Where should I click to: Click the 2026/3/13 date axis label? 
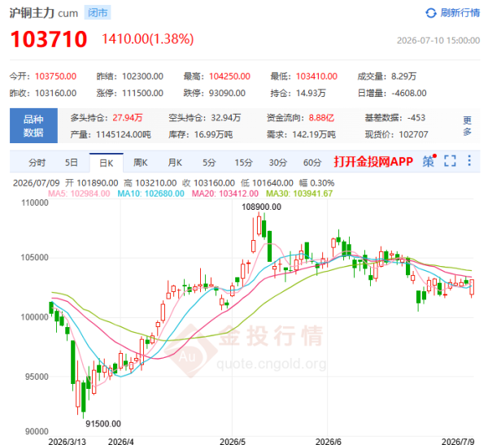(68, 441)
